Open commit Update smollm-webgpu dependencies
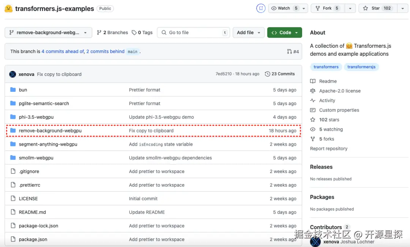410x247 pixels. pos(170,157)
